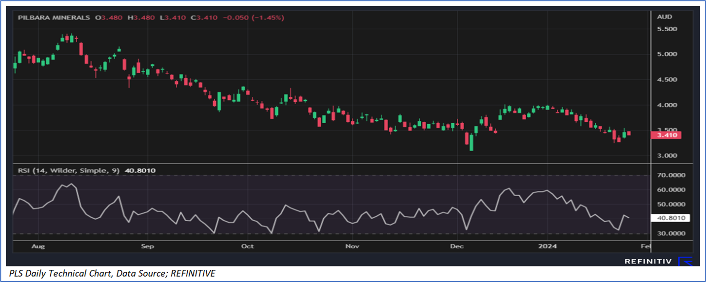The height and width of the screenshot is (282, 706).
Task: Click the 3.000 price axis label
Action: click(667, 156)
